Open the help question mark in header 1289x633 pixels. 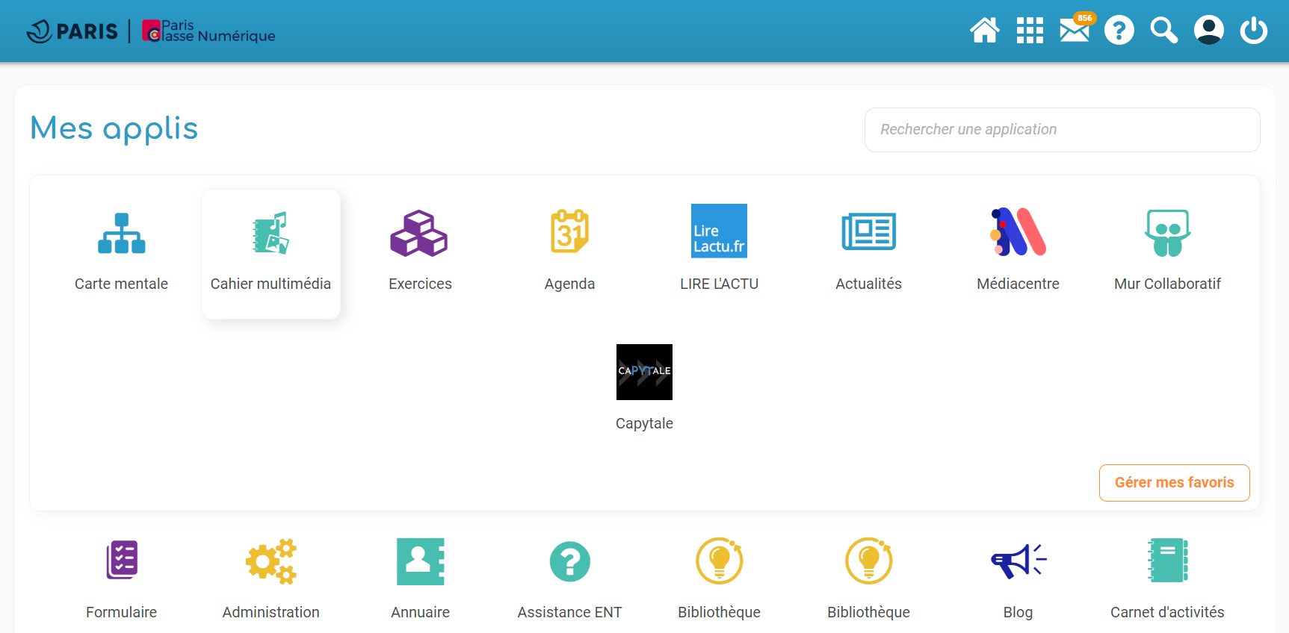click(x=1119, y=31)
